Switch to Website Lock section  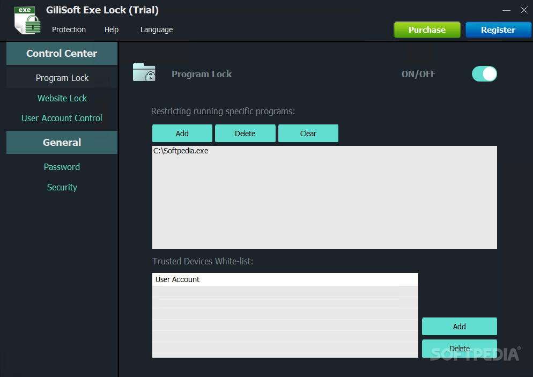[x=62, y=98]
